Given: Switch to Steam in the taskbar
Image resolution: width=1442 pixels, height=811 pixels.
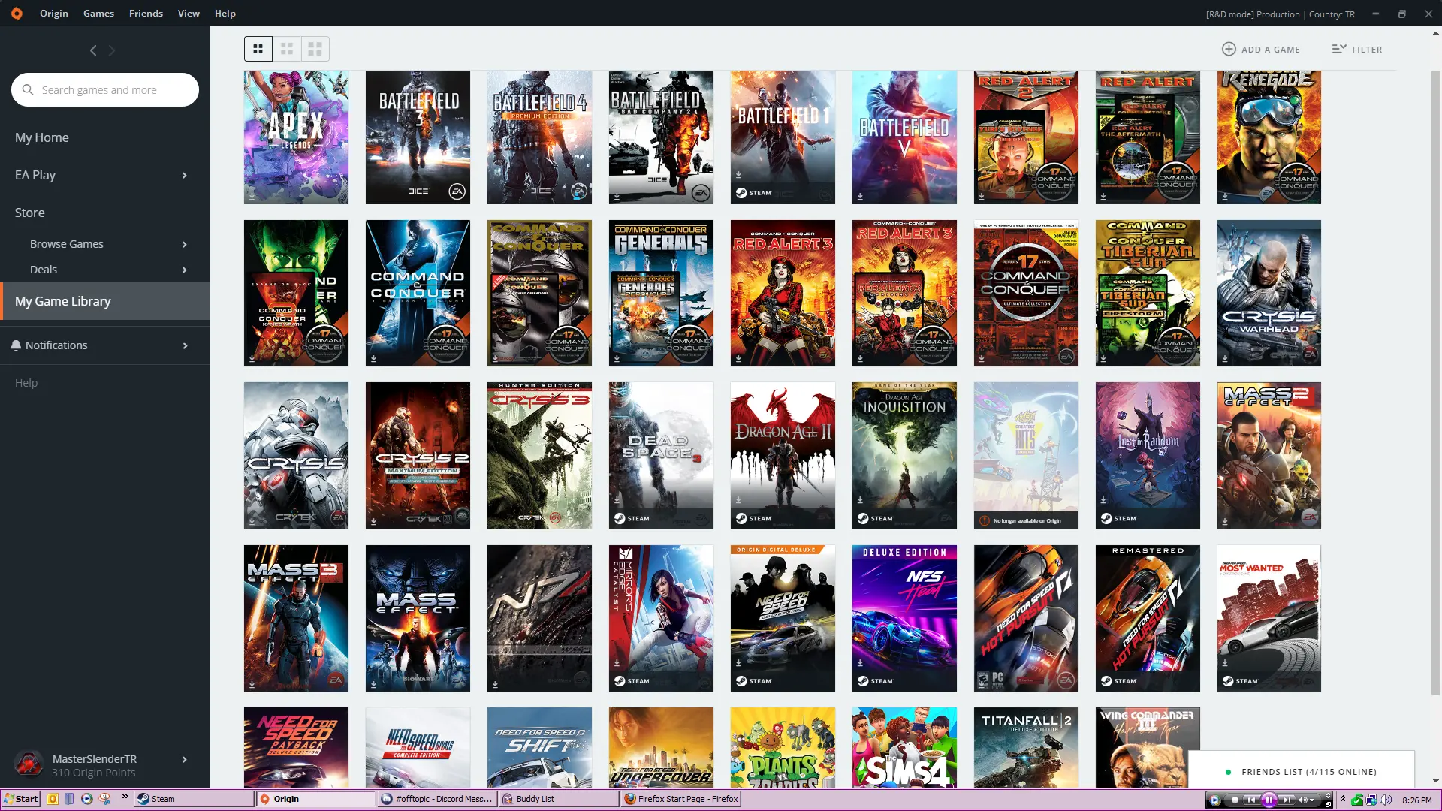Looking at the screenshot, I should [194, 799].
